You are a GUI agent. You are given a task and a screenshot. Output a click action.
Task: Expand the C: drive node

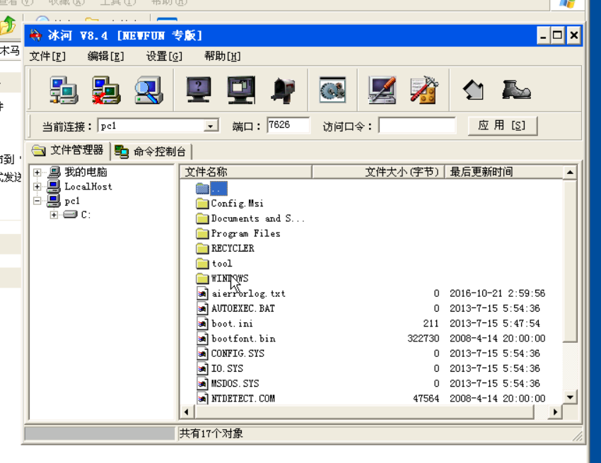pyautogui.click(x=54, y=215)
